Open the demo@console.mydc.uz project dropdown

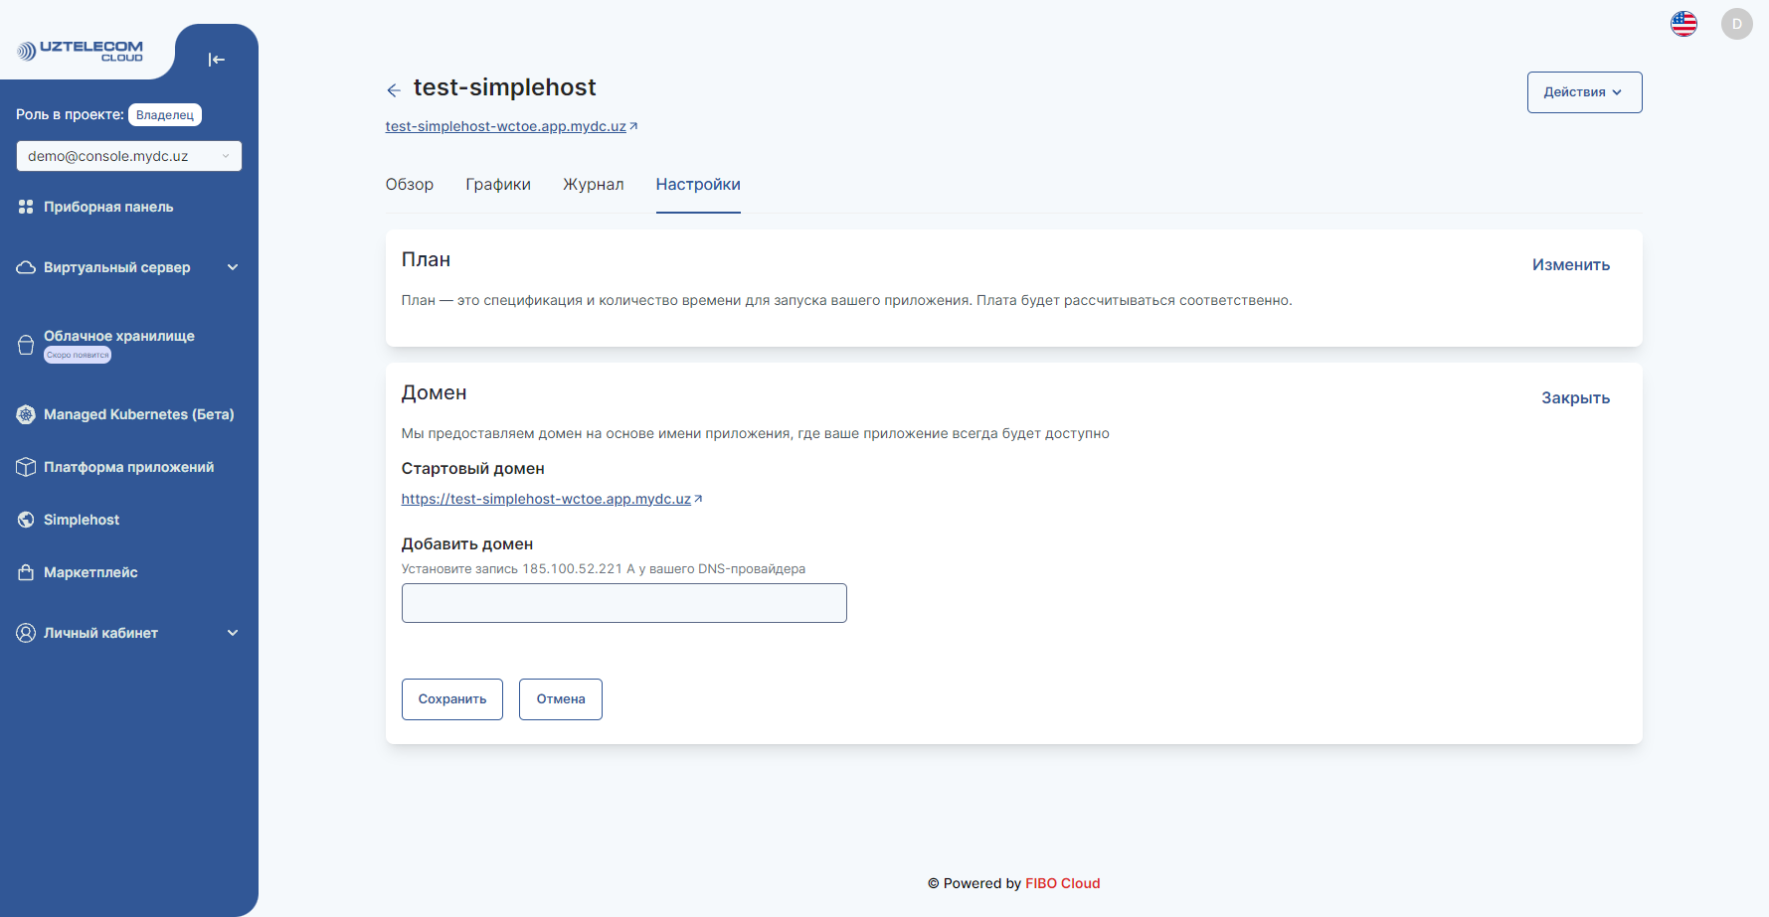pyautogui.click(x=128, y=155)
